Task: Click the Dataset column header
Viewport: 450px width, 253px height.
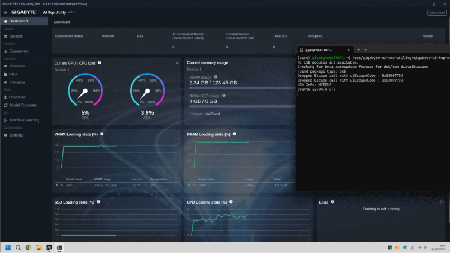Action: 108,36
